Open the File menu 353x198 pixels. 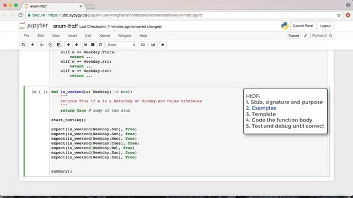26,36
